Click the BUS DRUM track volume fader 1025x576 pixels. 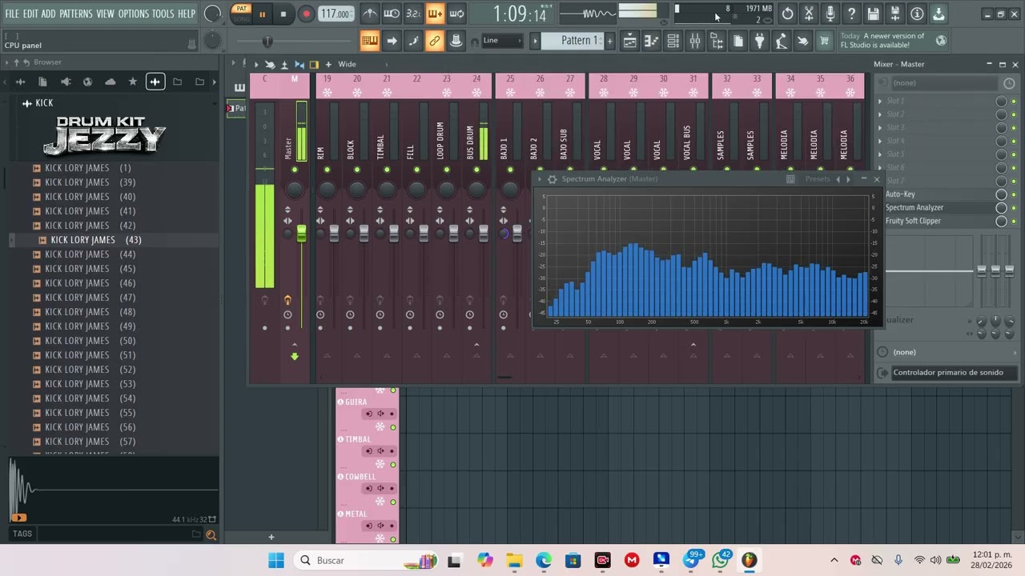[x=484, y=232]
